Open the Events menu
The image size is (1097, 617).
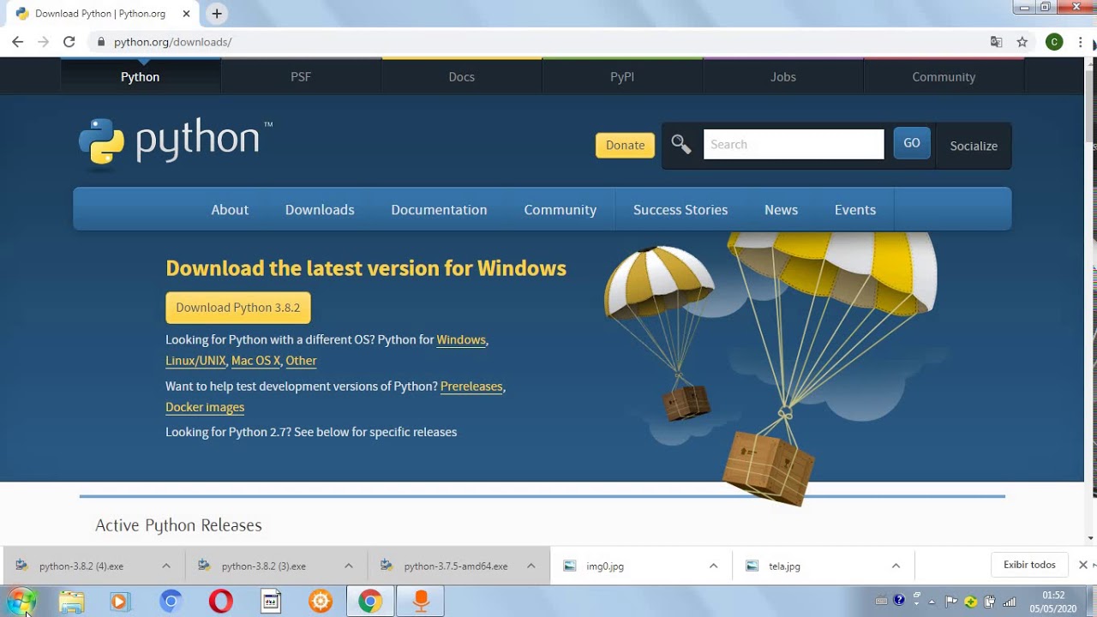point(855,210)
